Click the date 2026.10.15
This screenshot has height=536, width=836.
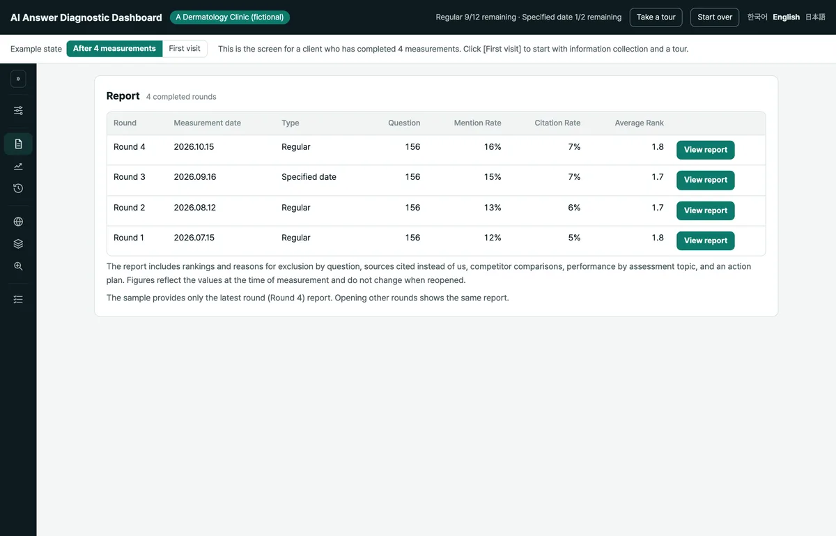click(x=194, y=147)
